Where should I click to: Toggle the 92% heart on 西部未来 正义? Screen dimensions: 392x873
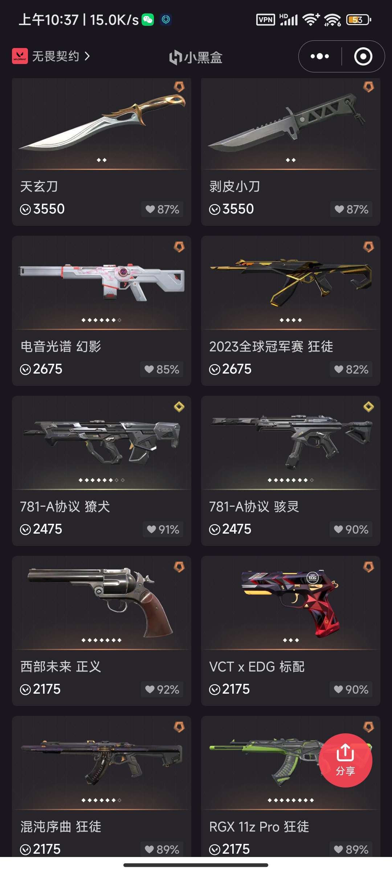click(162, 689)
